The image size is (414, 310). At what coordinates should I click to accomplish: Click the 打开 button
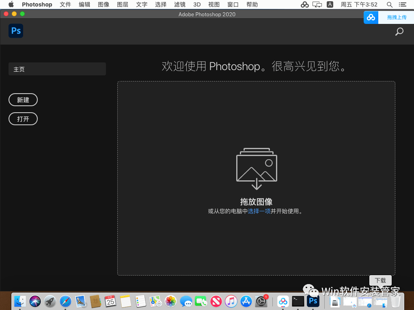[x=23, y=119]
